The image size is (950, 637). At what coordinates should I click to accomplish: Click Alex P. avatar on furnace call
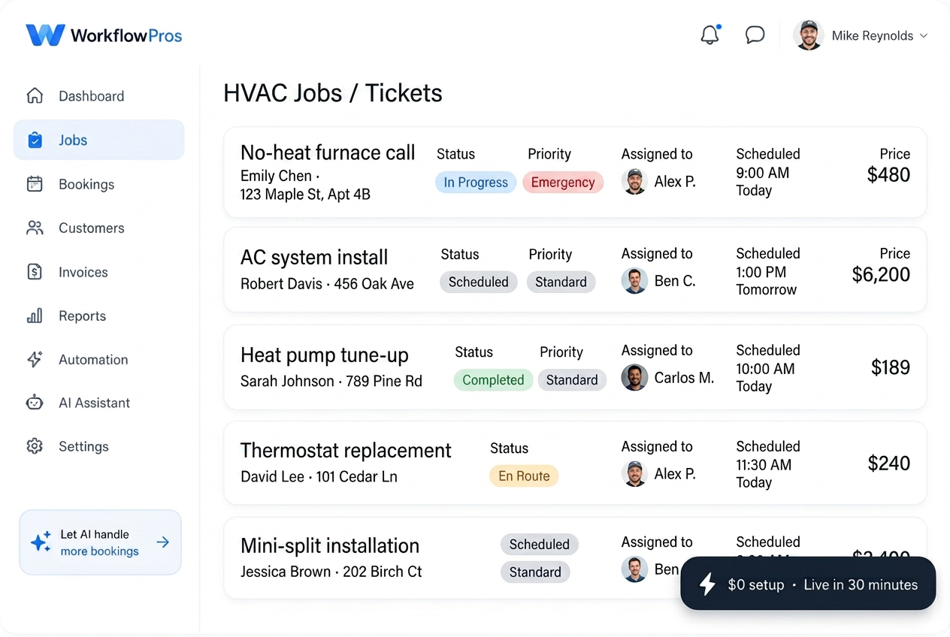coord(634,182)
